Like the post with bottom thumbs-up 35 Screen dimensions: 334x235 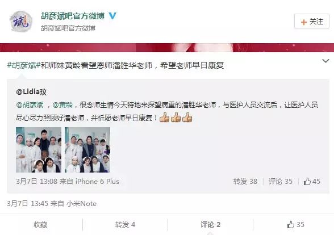tap(295, 225)
